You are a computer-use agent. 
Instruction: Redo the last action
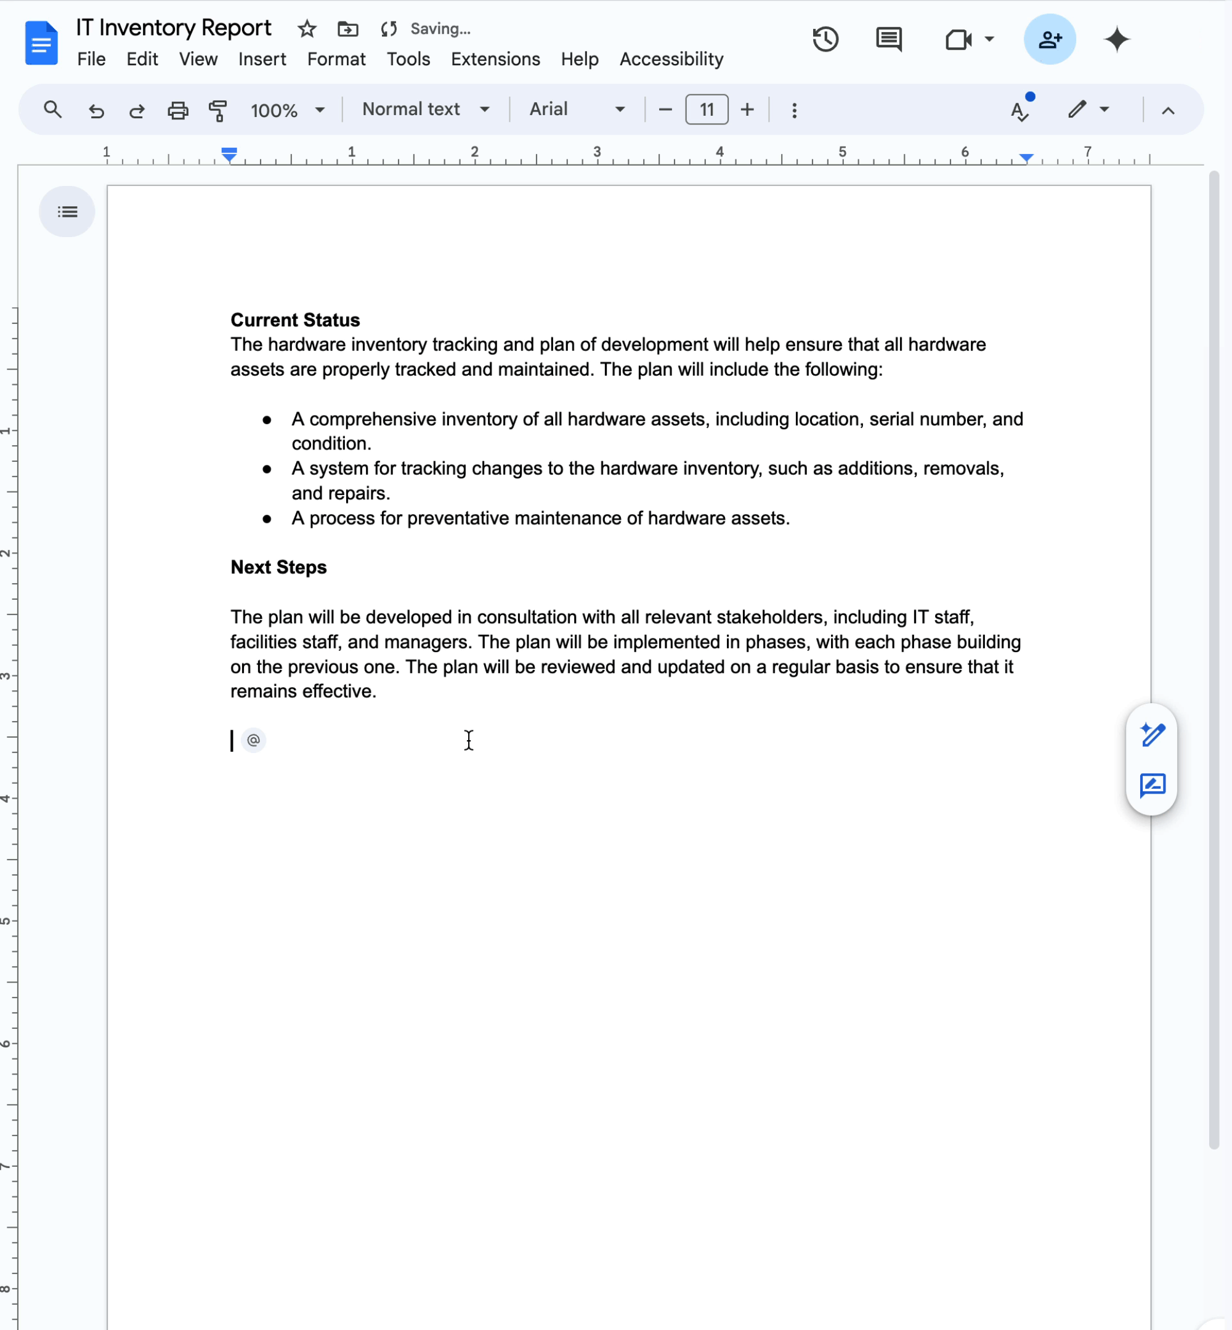pos(137,110)
